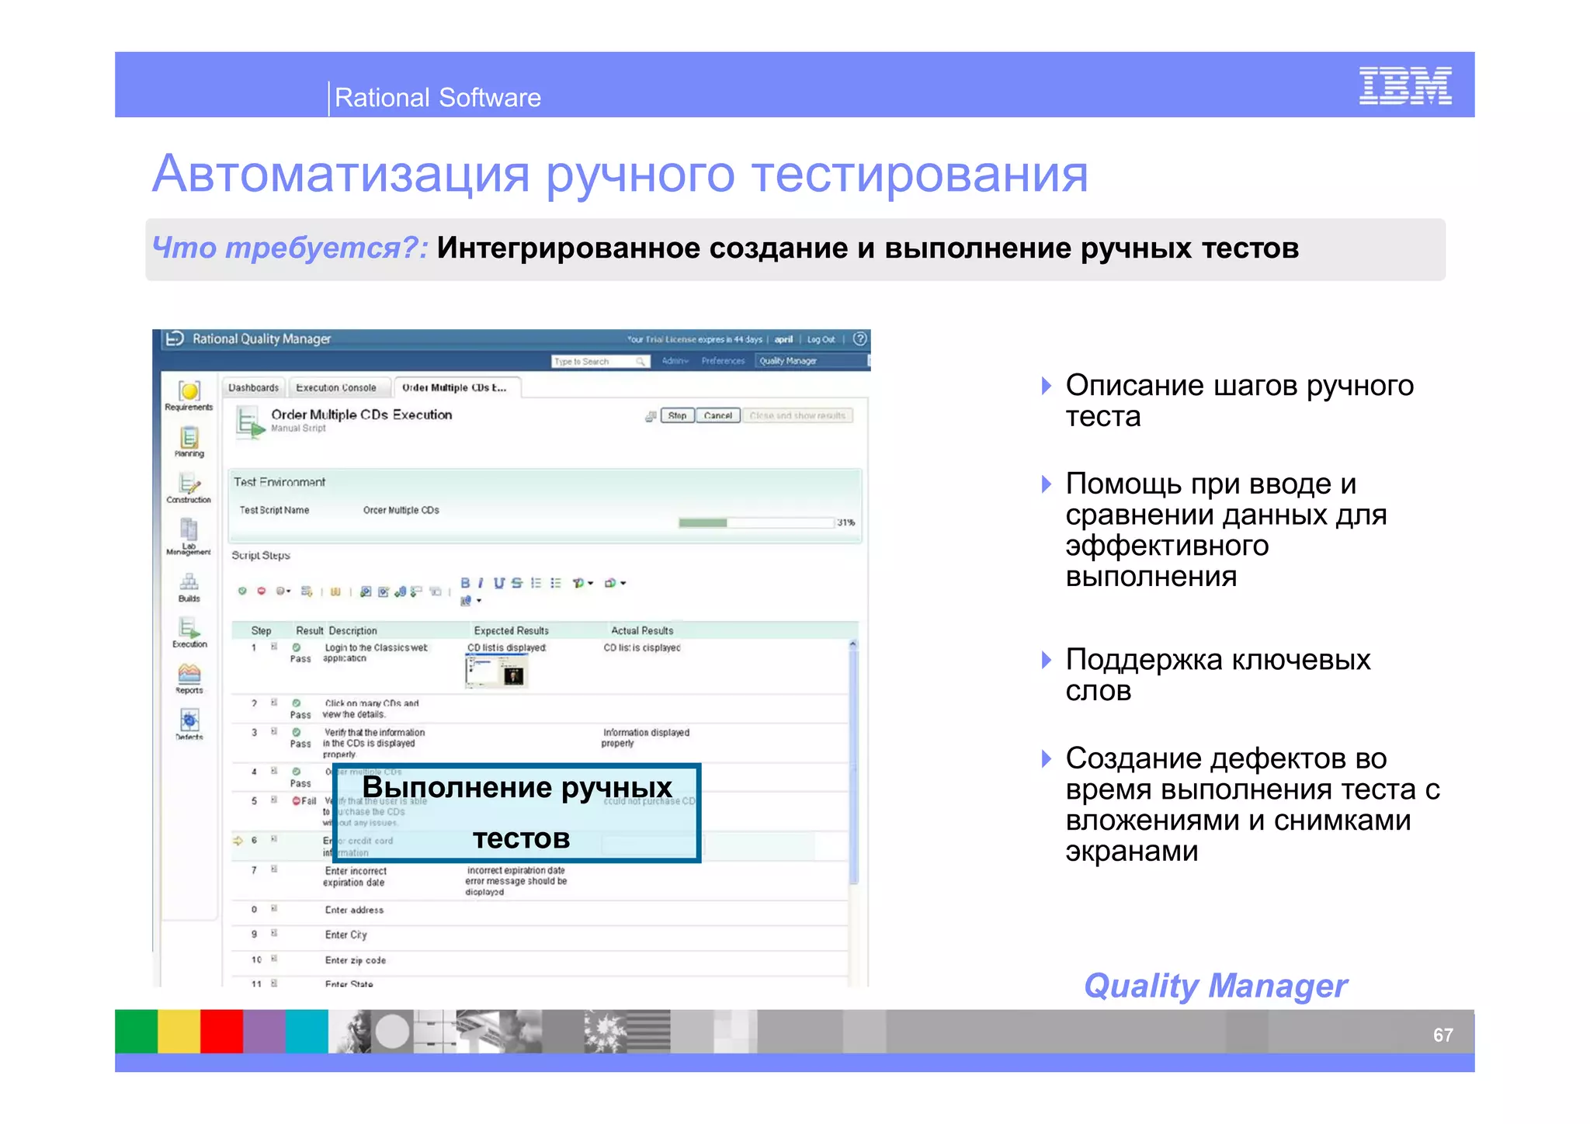Expand step 3 row toggle
Viewport: 1590px width, 1124px height.
point(274,731)
